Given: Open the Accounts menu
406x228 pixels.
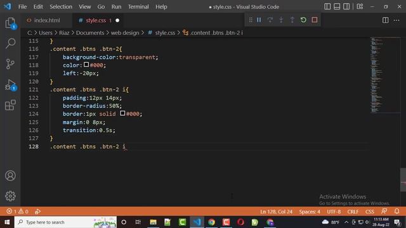Looking at the screenshot, I should 10,175.
